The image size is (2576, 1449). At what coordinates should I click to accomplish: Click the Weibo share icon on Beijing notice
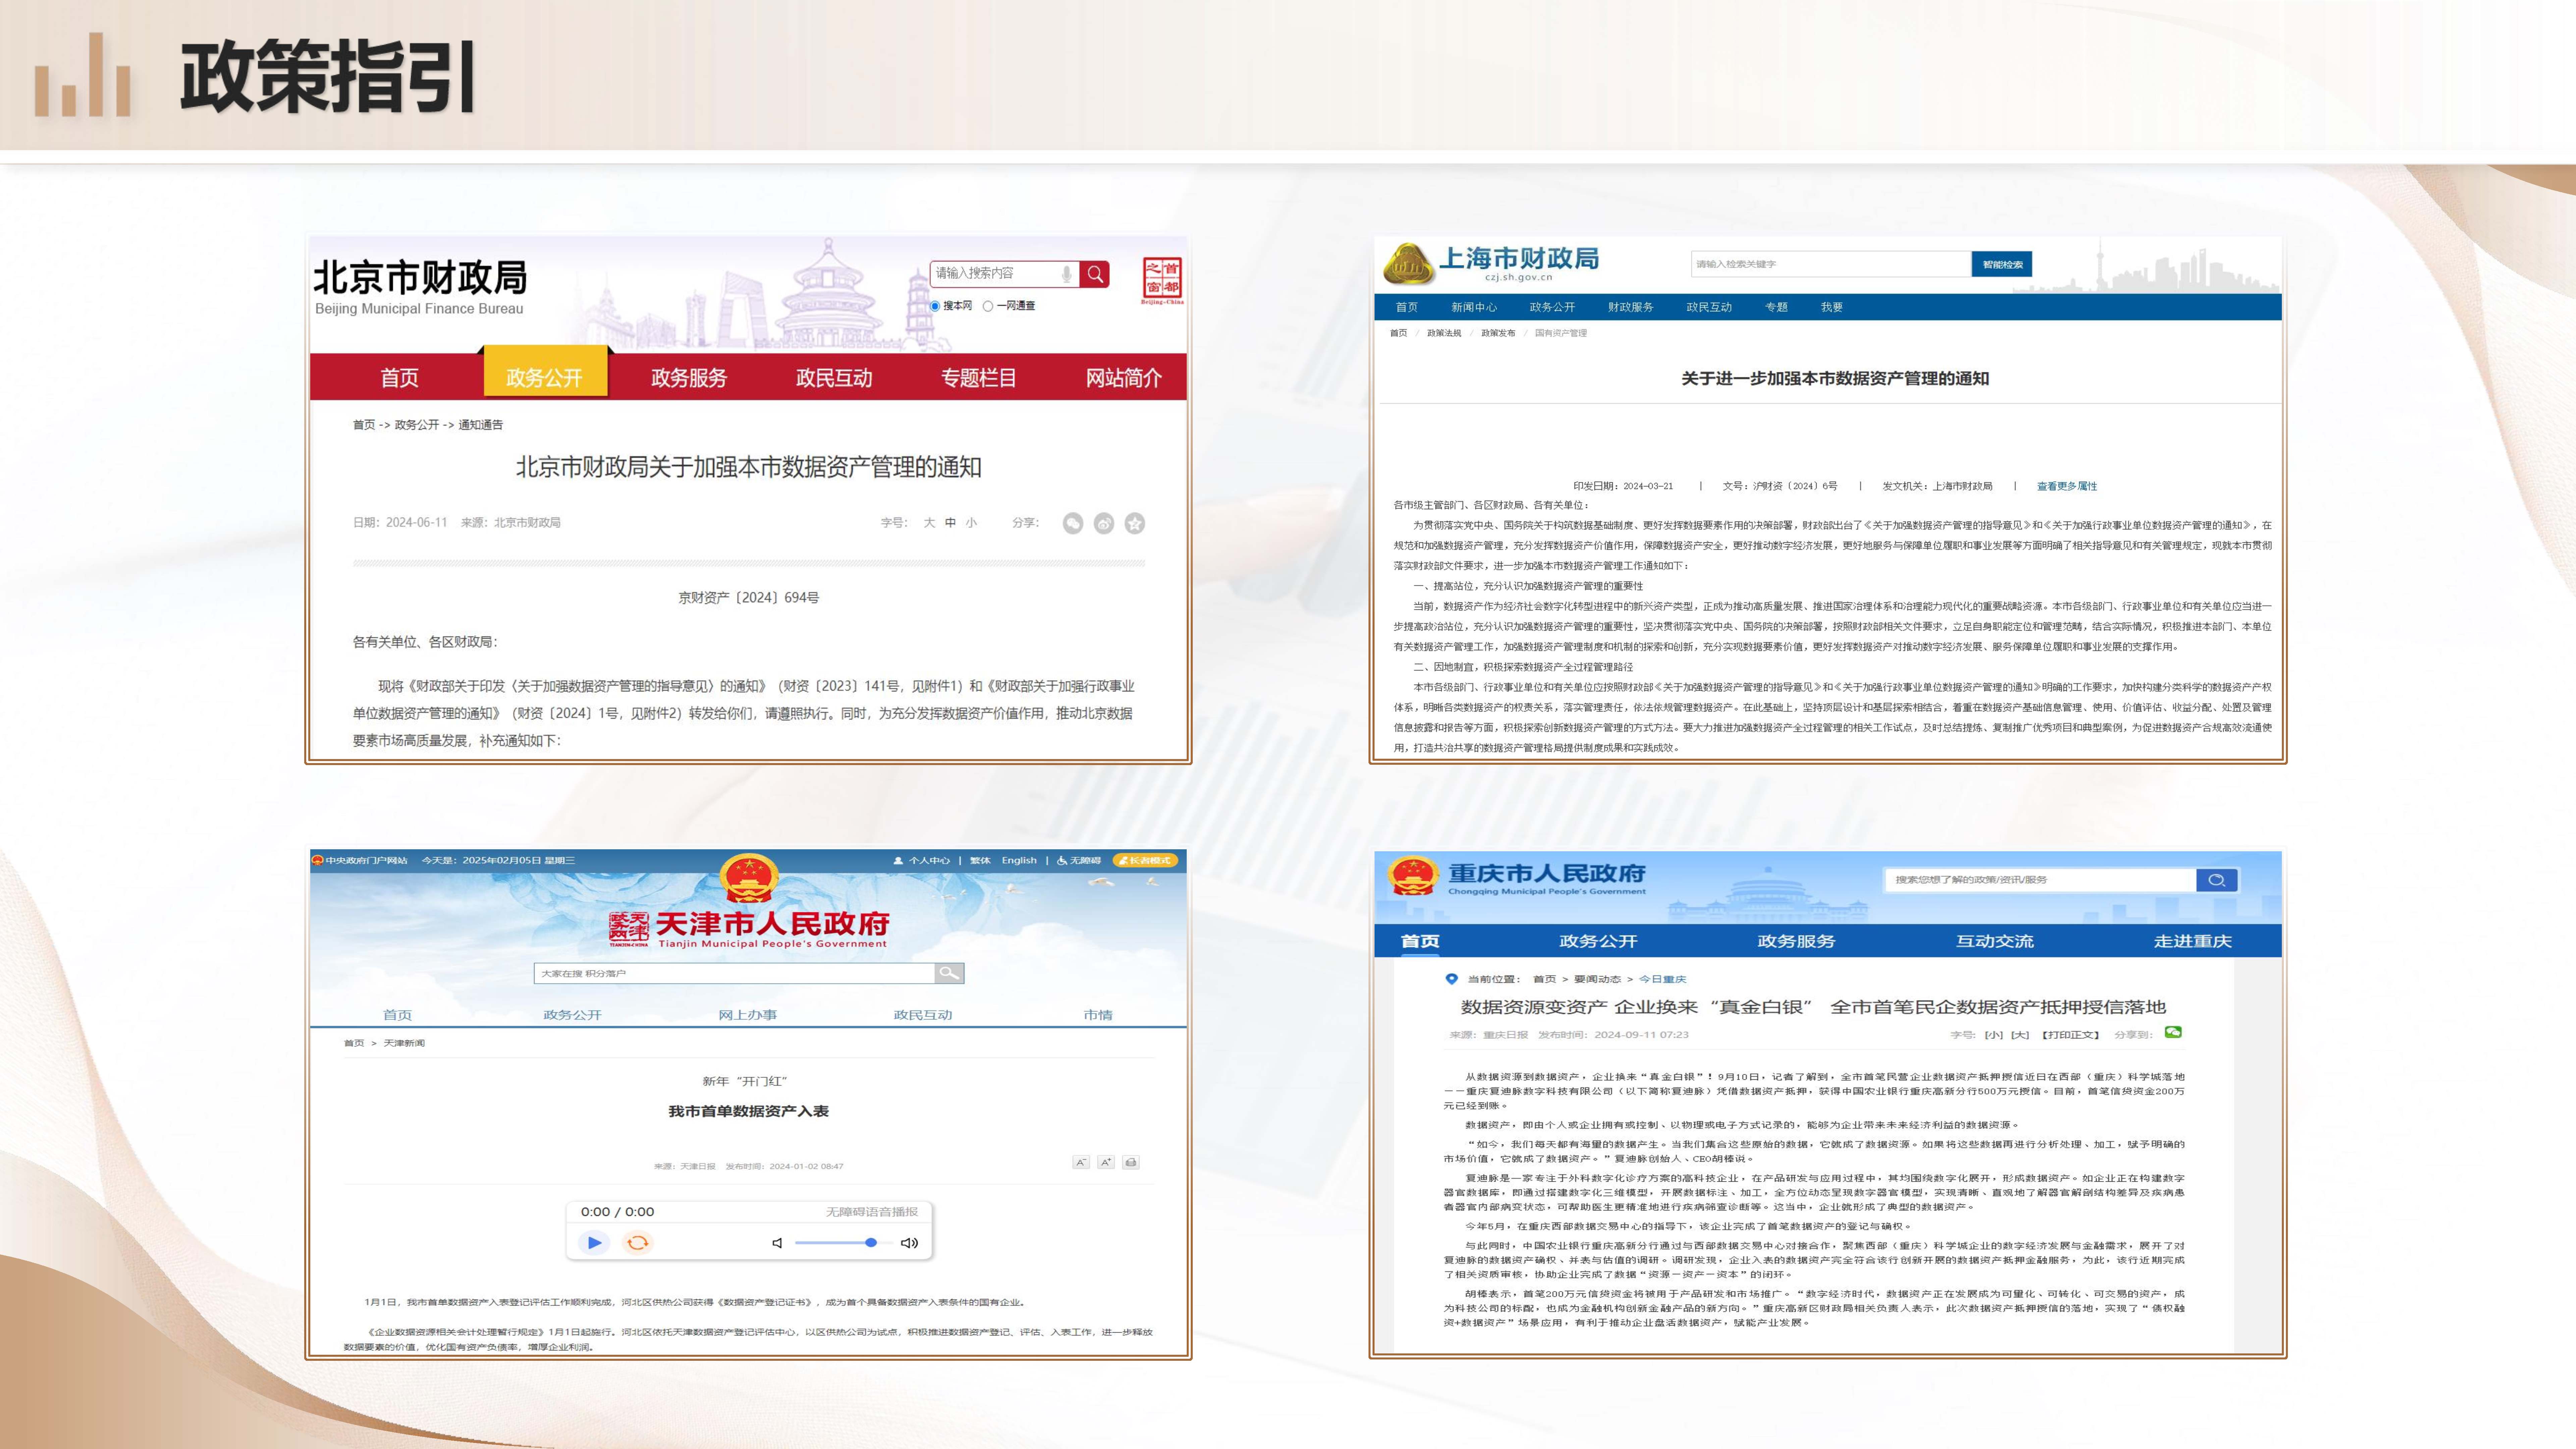tap(1104, 523)
